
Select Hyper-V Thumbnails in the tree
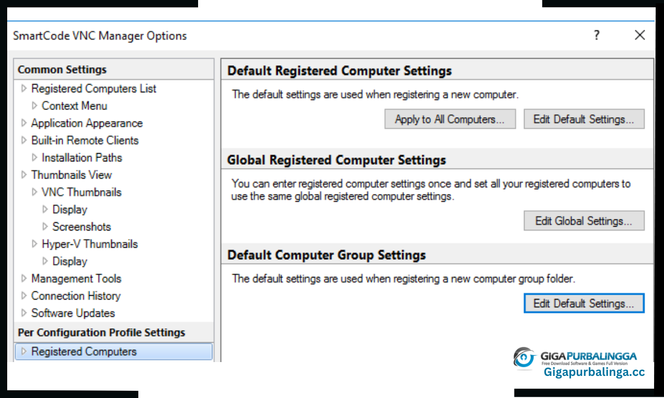tap(90, 244)
